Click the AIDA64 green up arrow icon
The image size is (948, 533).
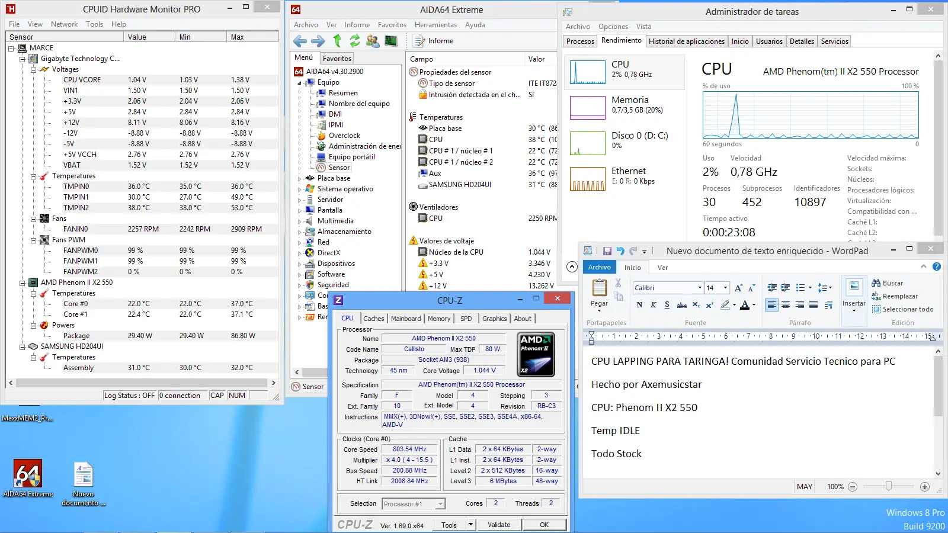(337, 40)
